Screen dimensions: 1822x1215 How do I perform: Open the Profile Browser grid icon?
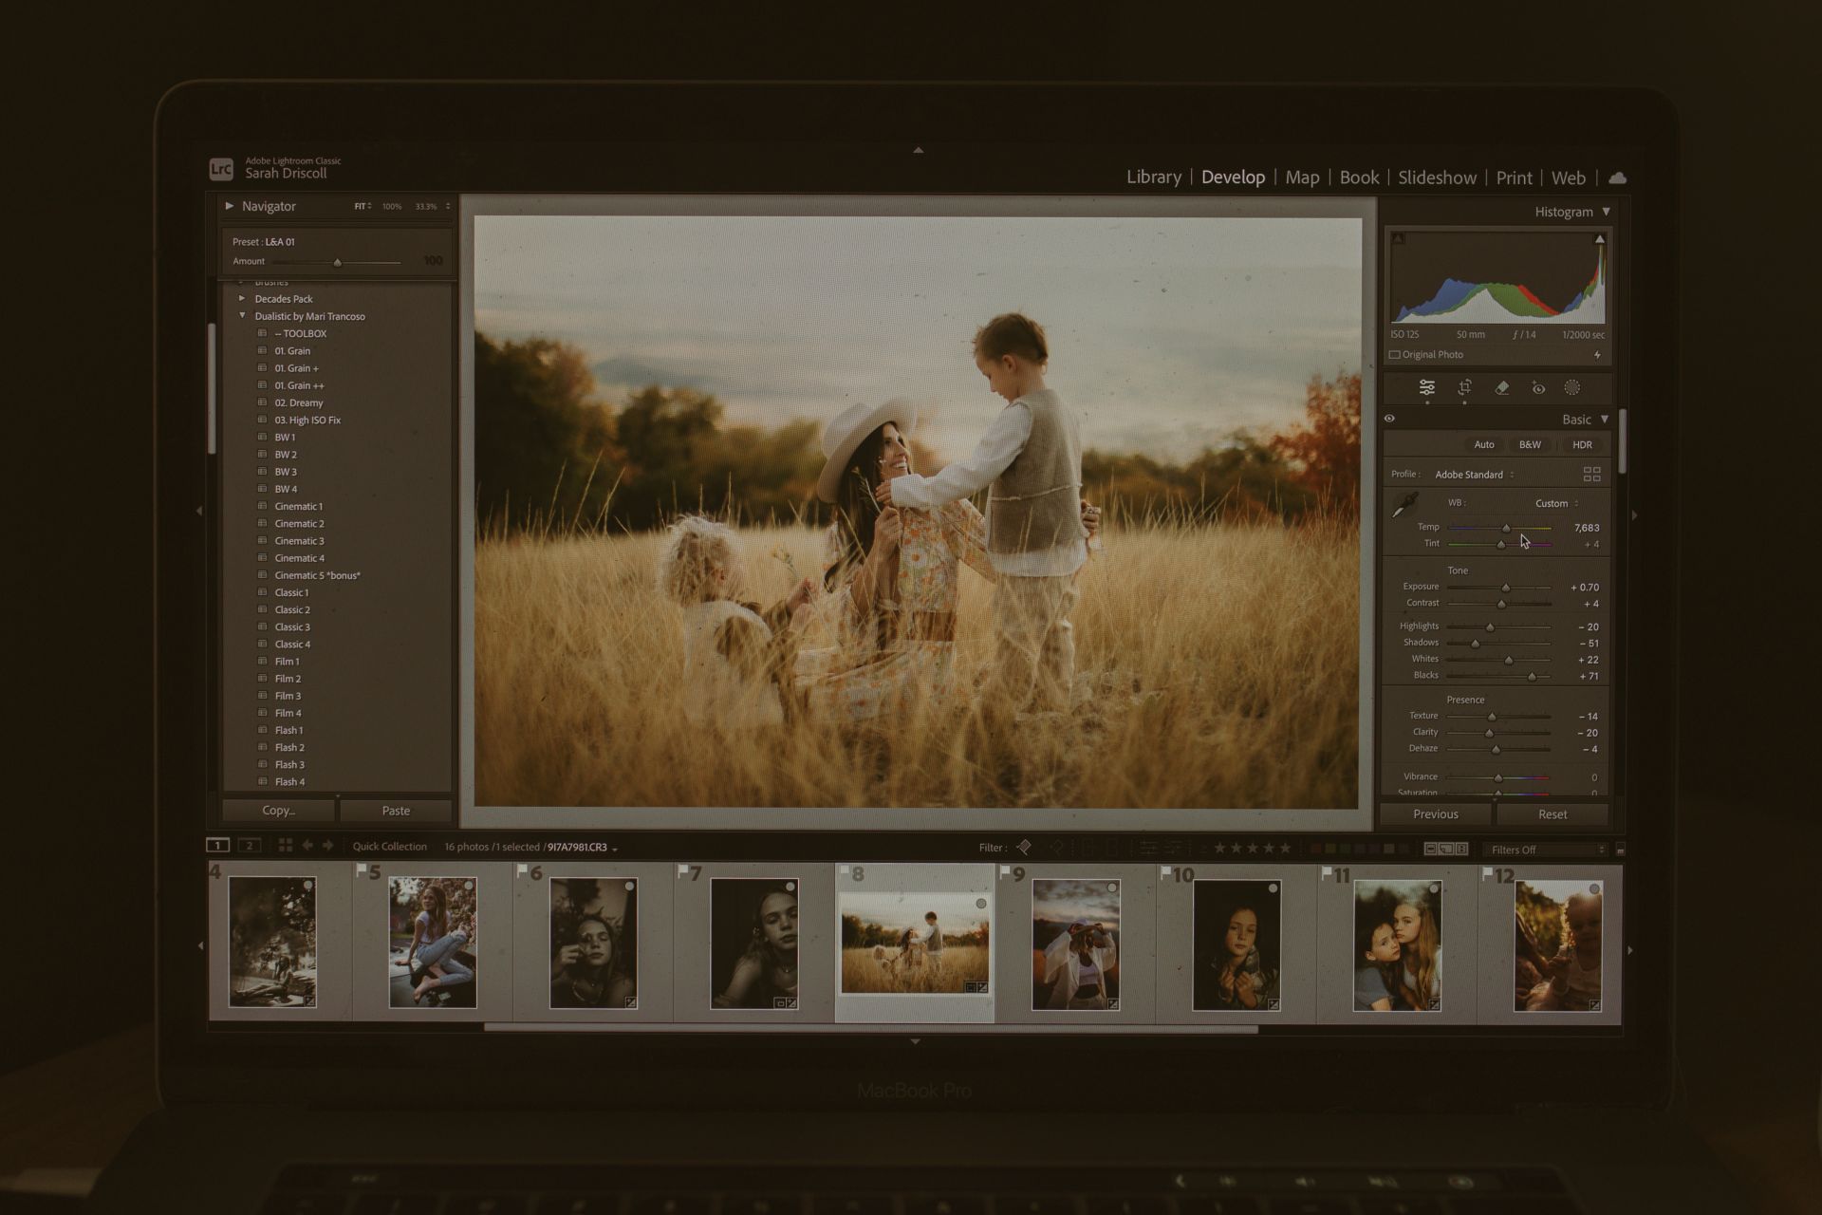point(1591,474)
